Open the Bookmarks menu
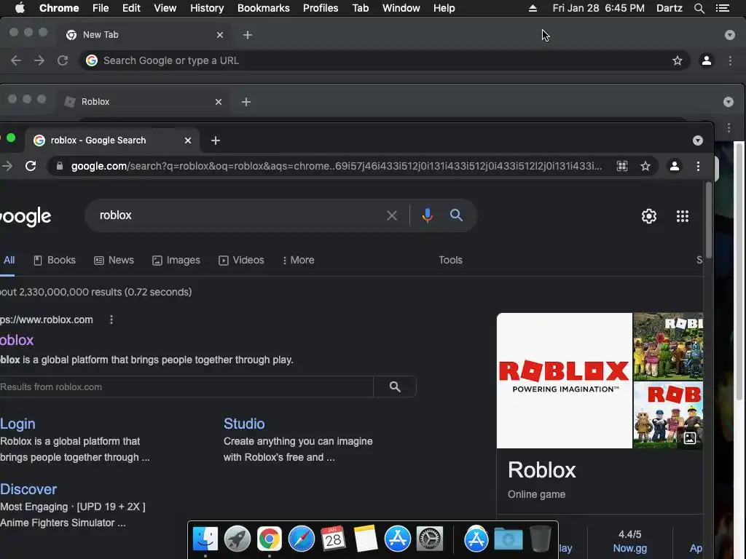Image resolution: width=746 pixels, height=559 pixels. (263, 8)
